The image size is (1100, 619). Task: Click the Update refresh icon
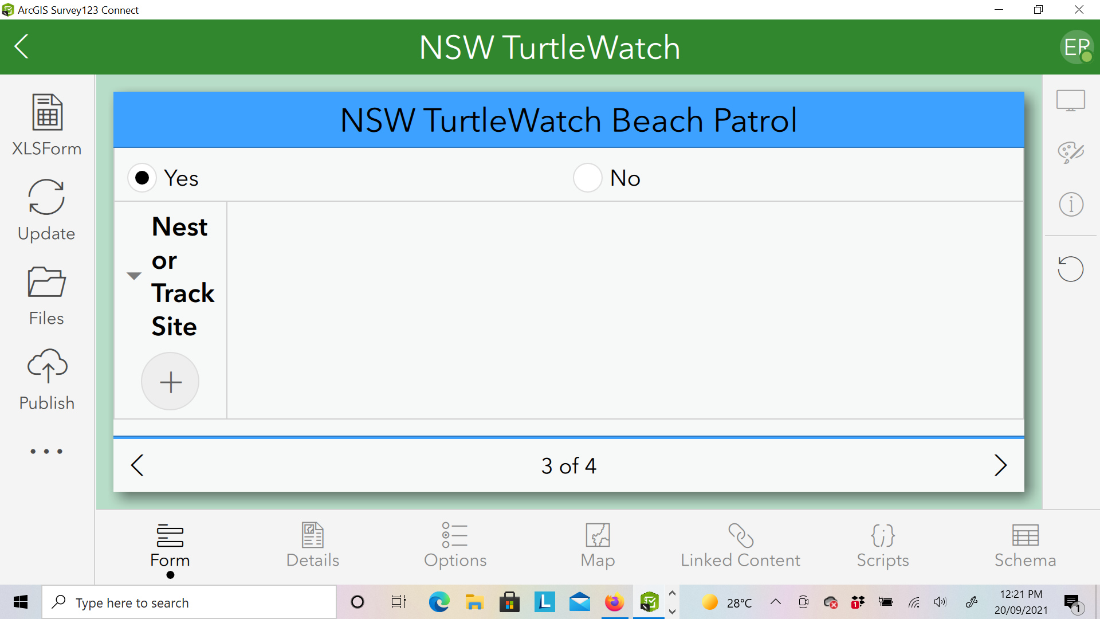(x=46, y=197)
